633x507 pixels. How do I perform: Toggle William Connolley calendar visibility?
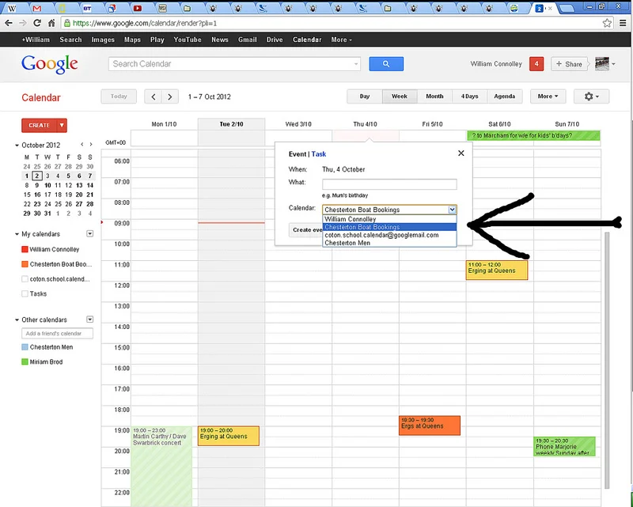pos(25,249)
